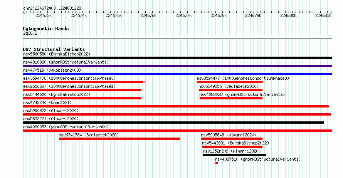Click the 224679k ruler position
The image size is (343, 178).
pos(253,15)
